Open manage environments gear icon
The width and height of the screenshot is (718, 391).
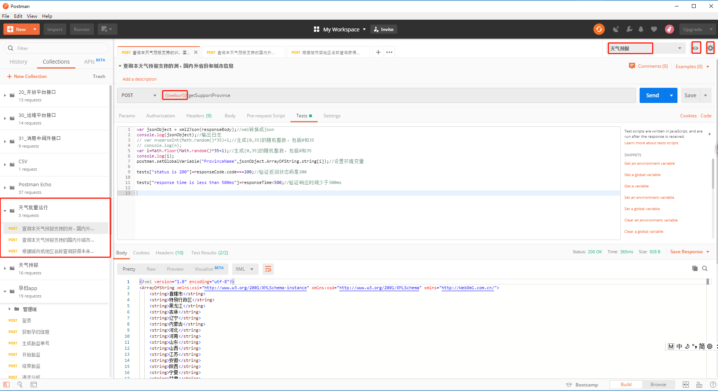coord(710,48)
